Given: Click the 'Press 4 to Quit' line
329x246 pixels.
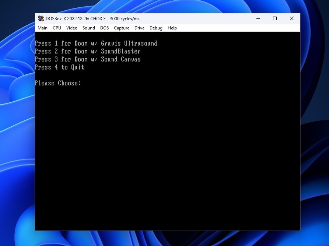Looking at the screenshot, I should (x=60, y=67).
